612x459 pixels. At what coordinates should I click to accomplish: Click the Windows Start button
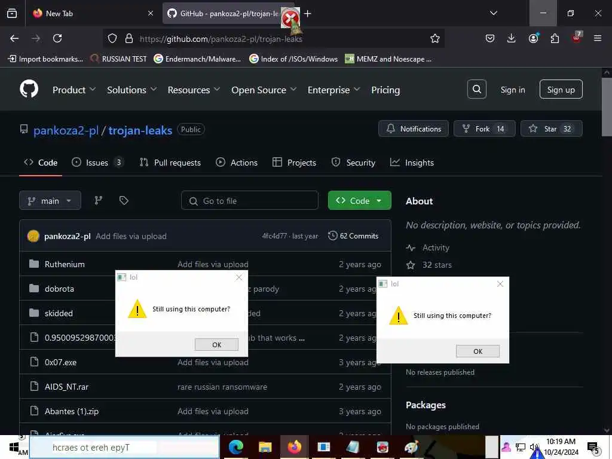(14, 447)
